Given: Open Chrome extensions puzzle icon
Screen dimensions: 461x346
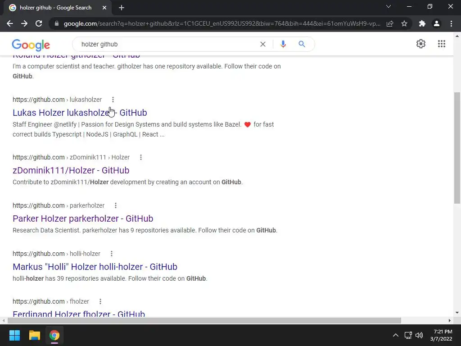Looking at the screenshot, I should 422,23.
